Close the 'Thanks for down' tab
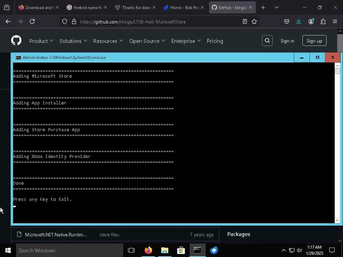The image size is (343, 257). pyautogui.click(x=154, y=7)
